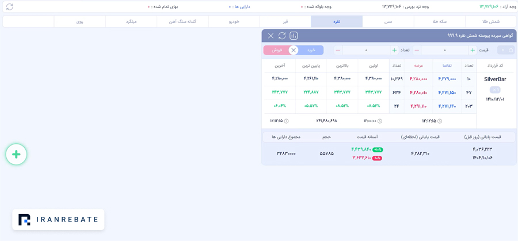Click the ۲۲۴,۸۸۷ change value
The height and width of the screenshot is (241, 518).
point(311,92)
